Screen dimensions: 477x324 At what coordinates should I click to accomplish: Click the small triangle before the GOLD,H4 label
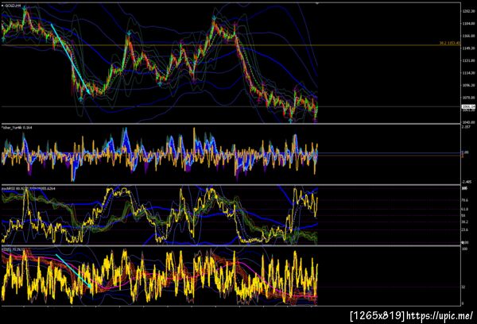[x=2, y=6]
